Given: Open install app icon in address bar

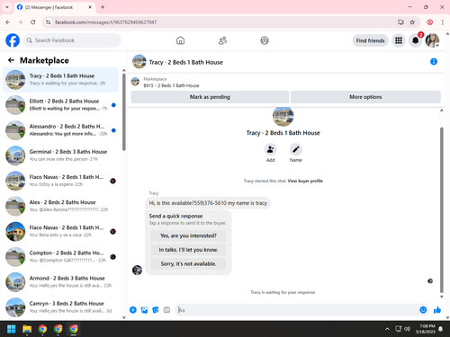Looking at the screenshot, I should [x=400, y=22].
